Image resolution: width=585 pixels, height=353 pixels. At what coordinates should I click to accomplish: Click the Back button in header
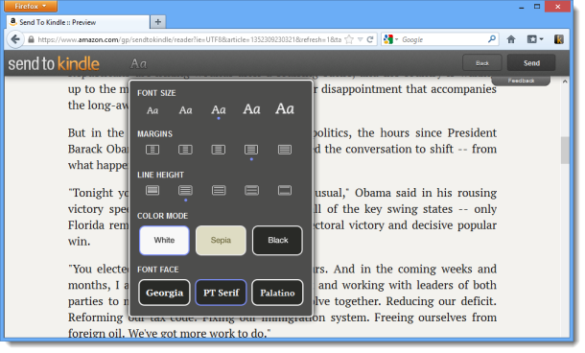(x=482, y=63)
